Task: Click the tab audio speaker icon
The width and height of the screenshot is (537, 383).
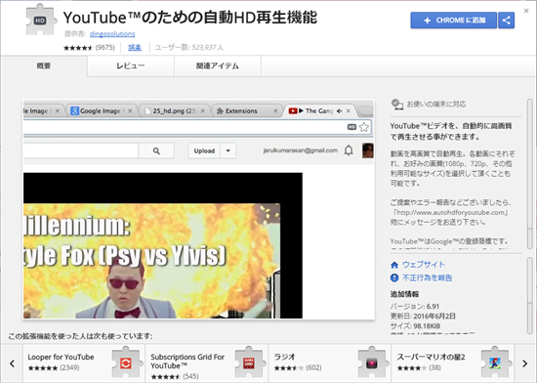Action: pyautogui.click(x=339, y=111)
